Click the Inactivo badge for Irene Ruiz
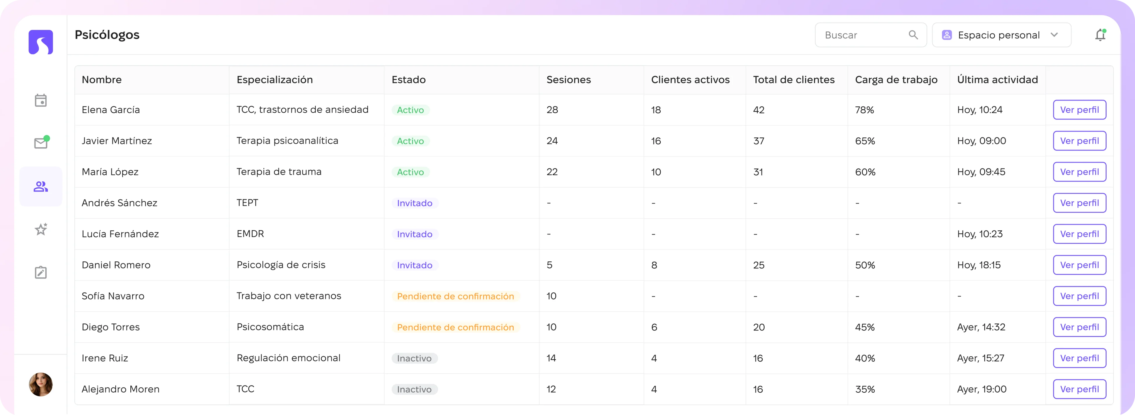Viewport: 1135px width, 416px height. [x=414, y=359]
